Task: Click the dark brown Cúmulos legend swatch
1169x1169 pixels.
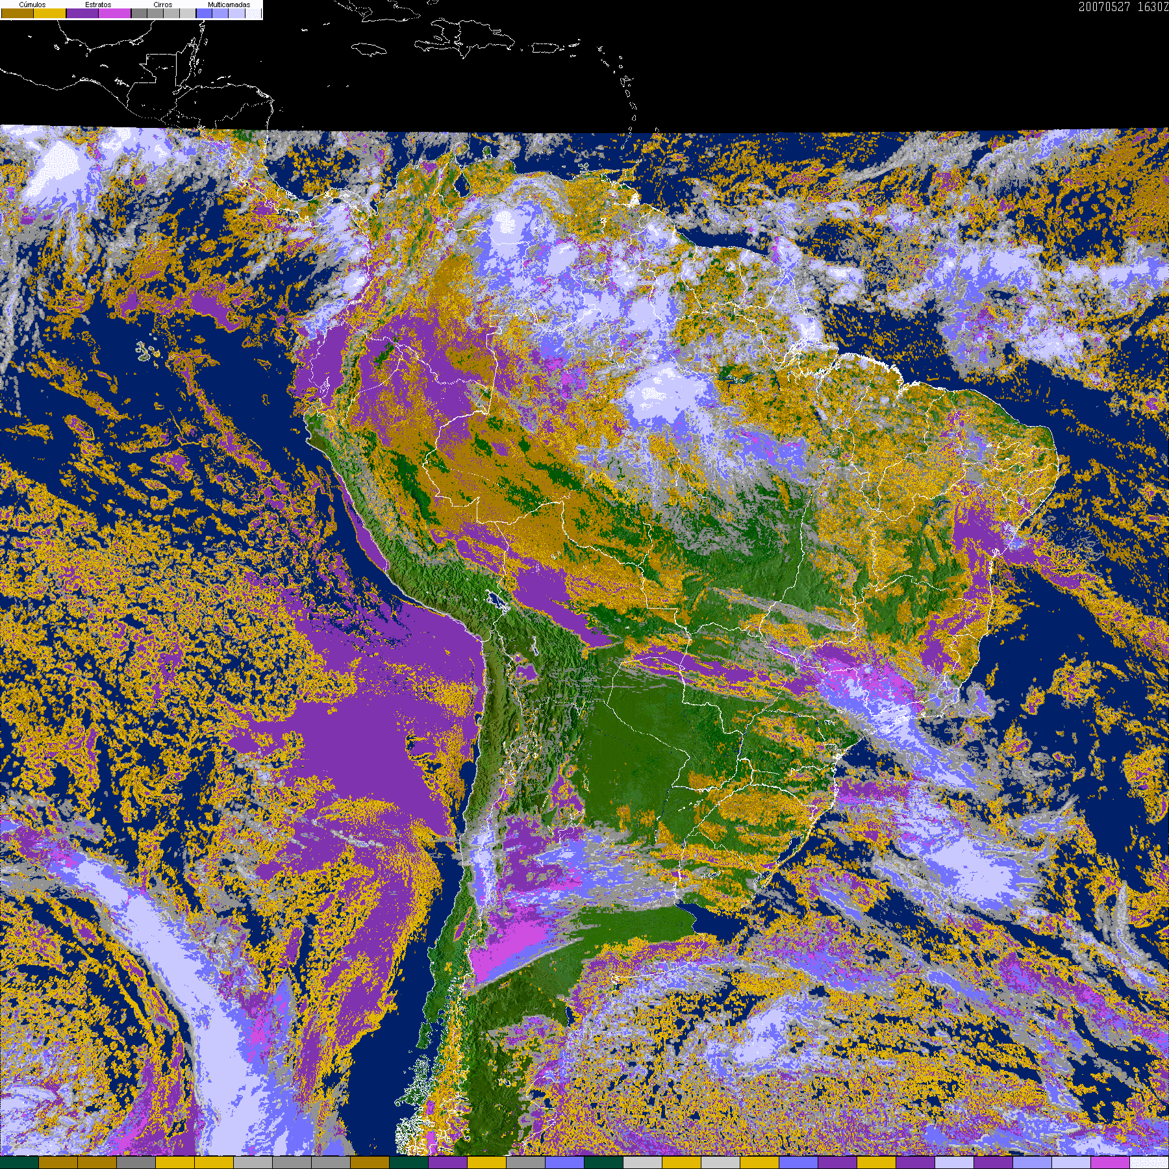Action: (x=18, y=13)
